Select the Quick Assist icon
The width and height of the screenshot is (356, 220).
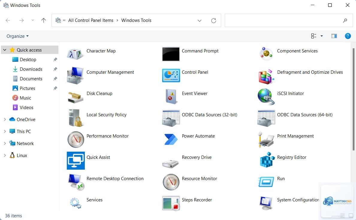click(76, 161)
